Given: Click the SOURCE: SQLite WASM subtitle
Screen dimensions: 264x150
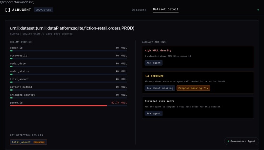Looking at the screenshot, I should [41, 34].
